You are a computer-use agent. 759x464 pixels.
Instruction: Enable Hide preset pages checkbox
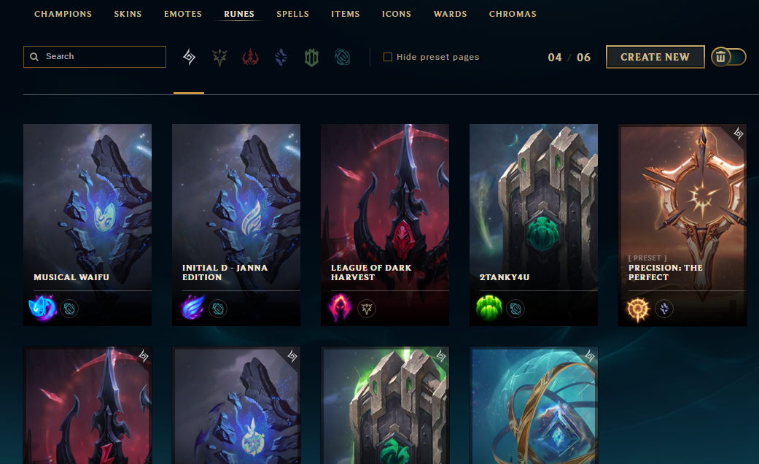[x=388, y=57]
